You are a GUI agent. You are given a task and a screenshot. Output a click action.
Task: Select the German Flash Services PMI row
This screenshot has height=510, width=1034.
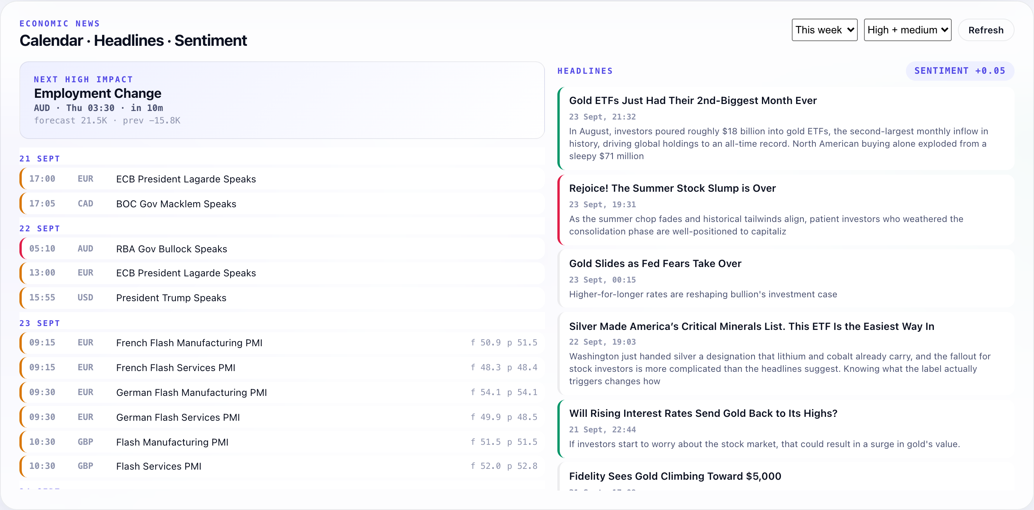[x=282, y=417]
